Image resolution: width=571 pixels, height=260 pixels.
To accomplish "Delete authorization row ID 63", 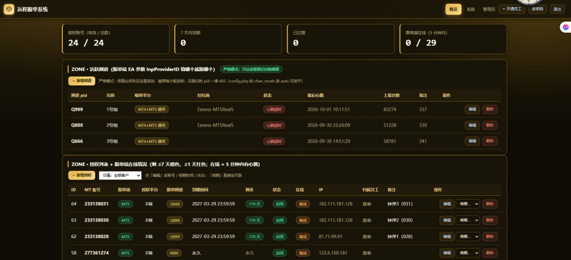I will [x=490, y=220].
